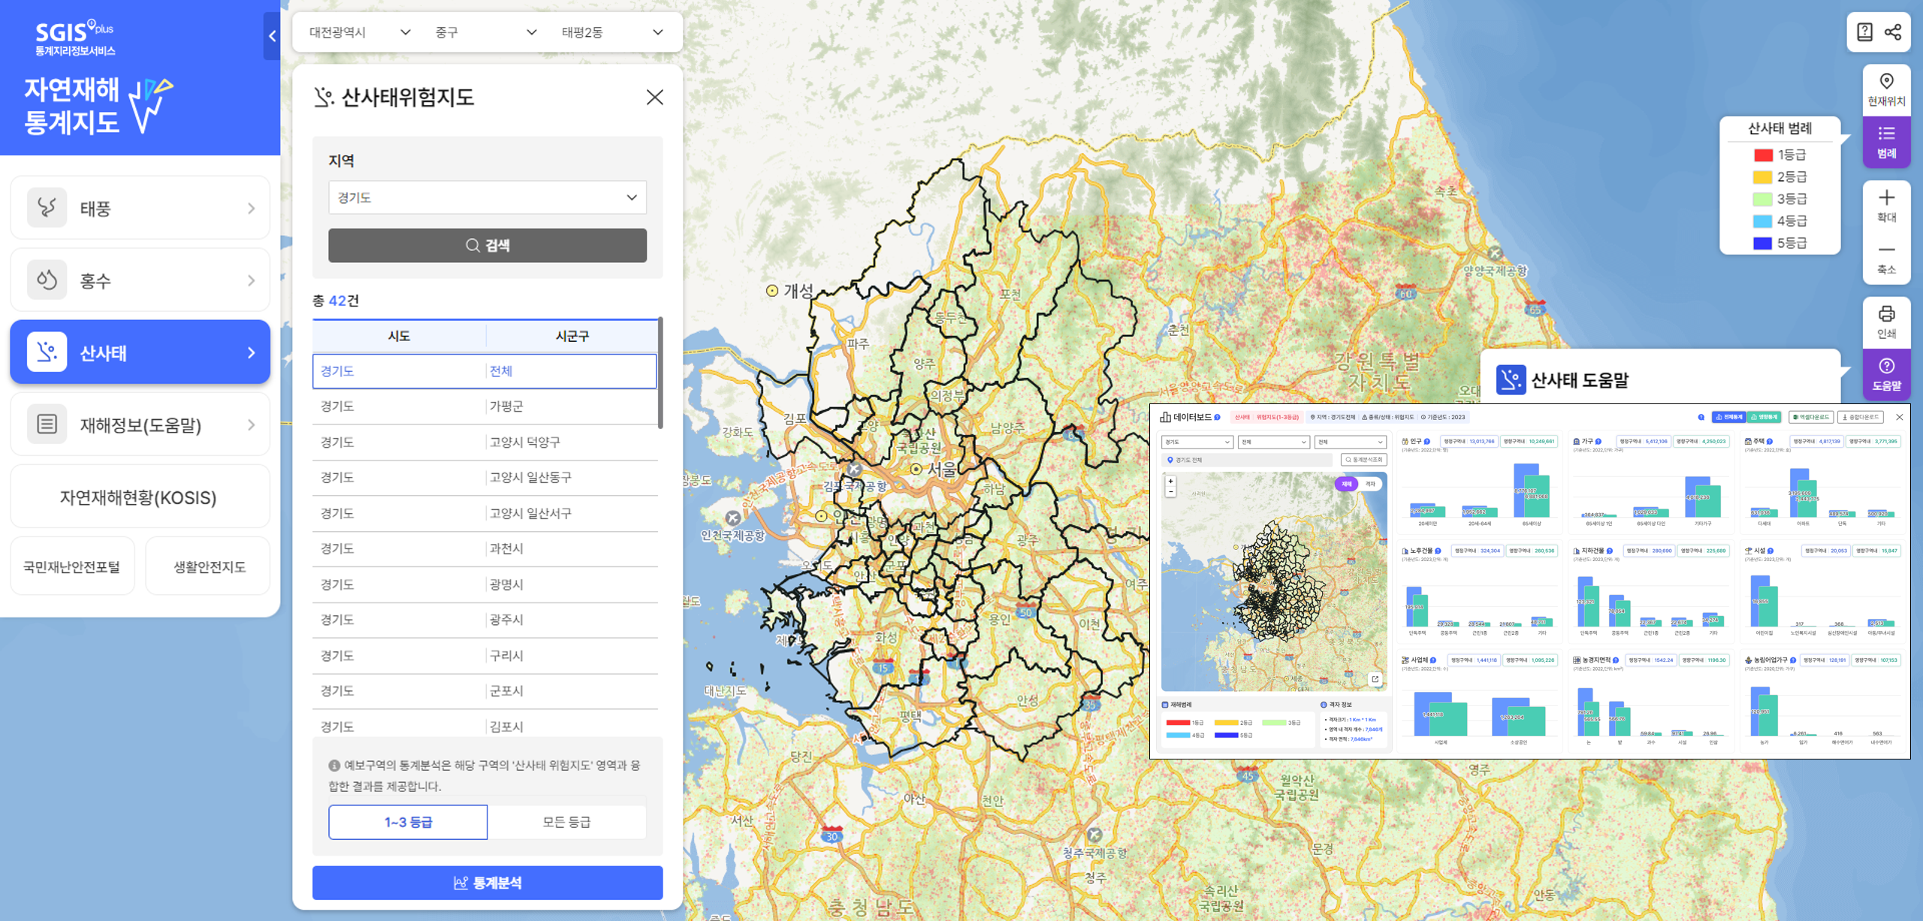This screenshot has width=1923, height=921.
Task: Open the 홍수 flood menu
Action: click(x=140, y=280)
